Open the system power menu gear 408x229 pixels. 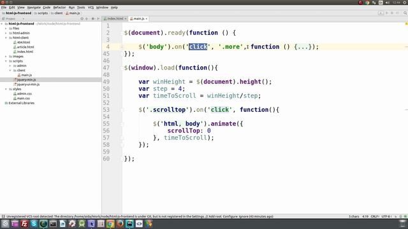405,3
